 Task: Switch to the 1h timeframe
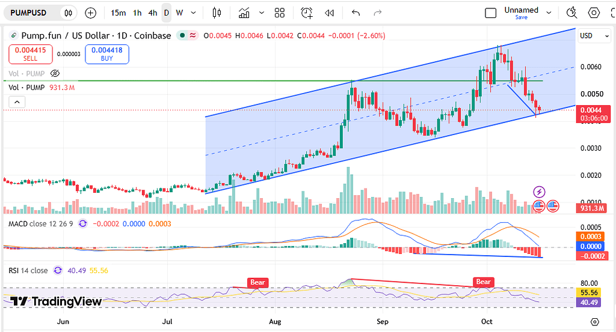click(x=137, y=13)
